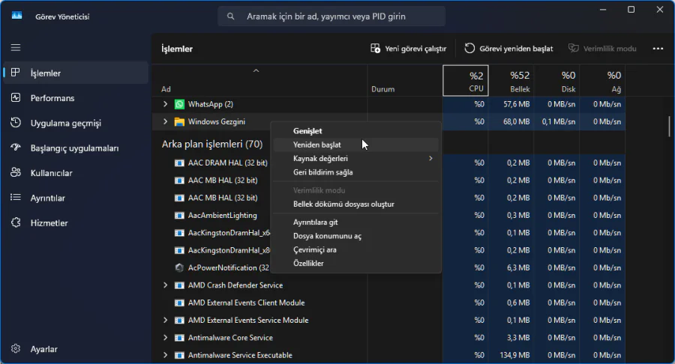
Task: Click the AMD Crash Defender Service icon
Action: (179, 285)
